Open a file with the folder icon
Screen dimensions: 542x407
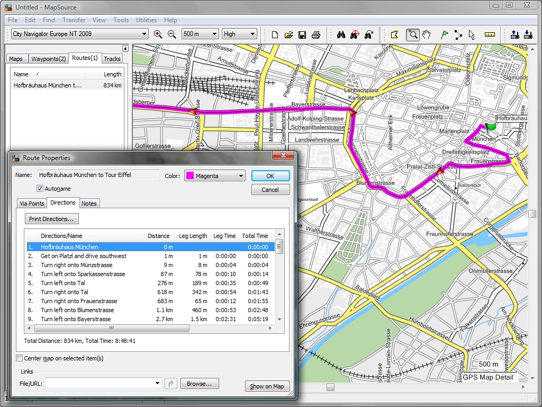pos(288,34)
